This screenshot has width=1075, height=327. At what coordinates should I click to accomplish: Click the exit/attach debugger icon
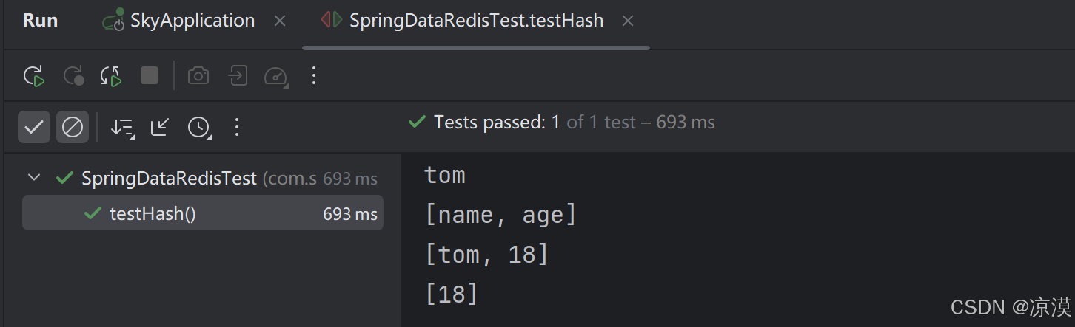(238, 75)
